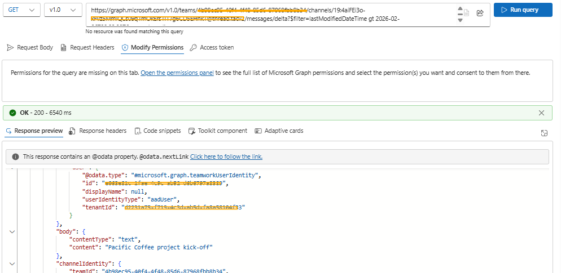The height and width of the screenshot is (273, 561).
Task: Expand the response area to full screen
Action: click(544, 133)
